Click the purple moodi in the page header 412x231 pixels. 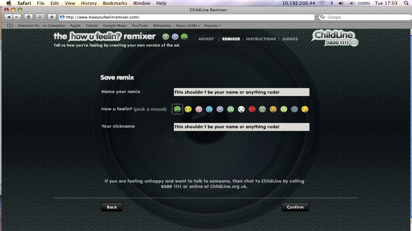pos(175,37)
